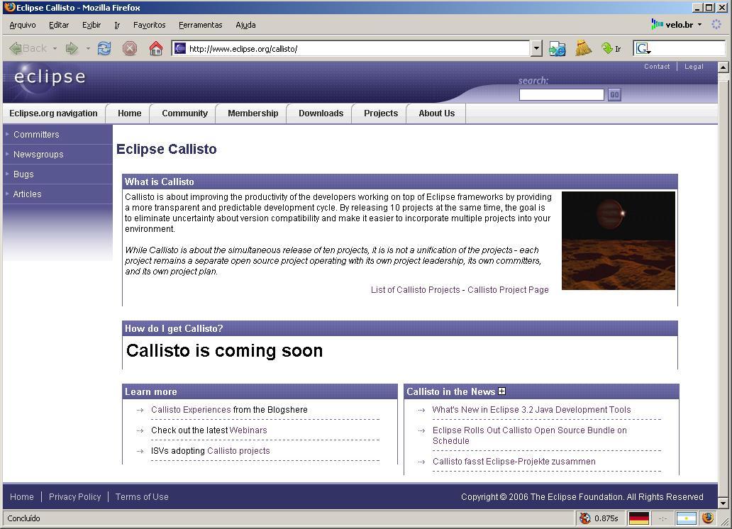Click the scrollbar down arrow
The width and height of the screenshot is (732, 529).
723,503
